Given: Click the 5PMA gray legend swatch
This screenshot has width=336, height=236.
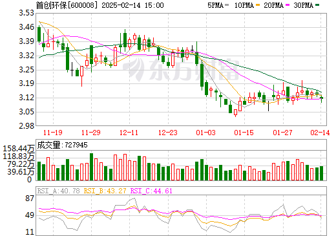Looking at the screenshot, I should pos(227,5).
